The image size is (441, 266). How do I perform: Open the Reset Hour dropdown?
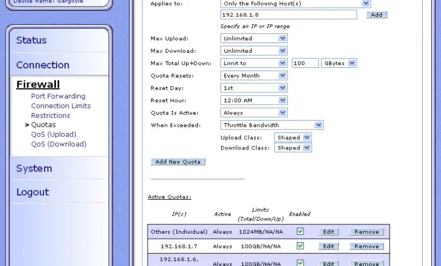click(254, 101)
